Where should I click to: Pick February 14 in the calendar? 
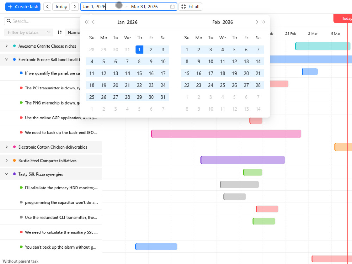[x=258, y=62]
